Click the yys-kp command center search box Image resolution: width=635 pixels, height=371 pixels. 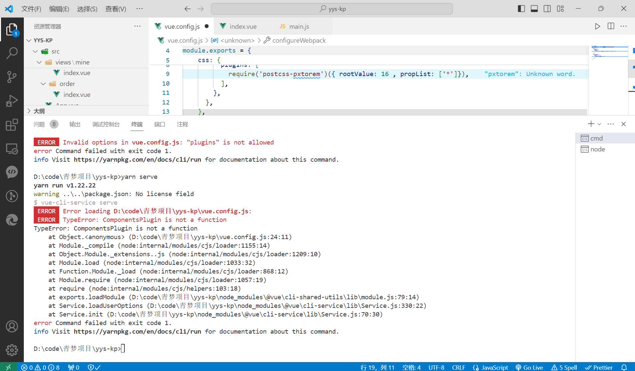point(332,9)
